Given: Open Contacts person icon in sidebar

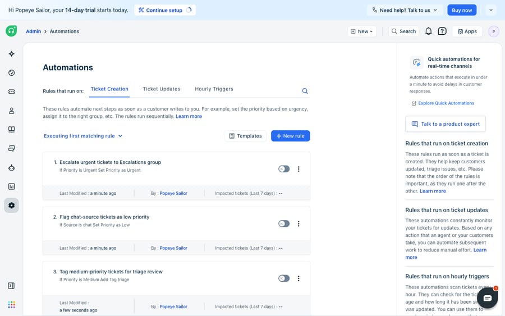Looking at the screenshot, I should pyautogui.click(x=12, y=111).
